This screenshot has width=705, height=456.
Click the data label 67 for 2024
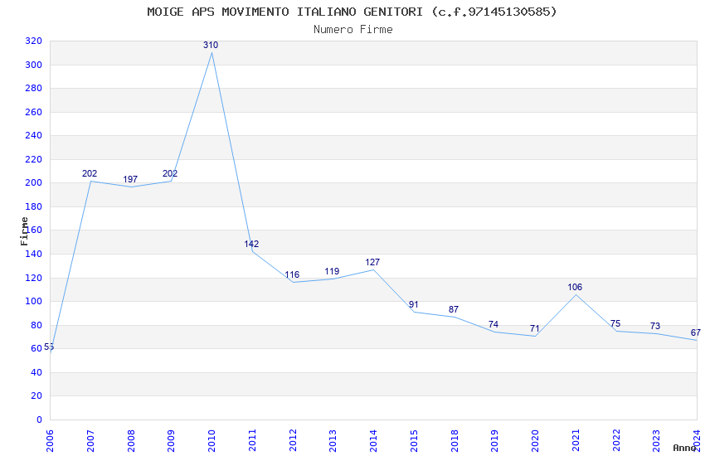tap(696, 332)
